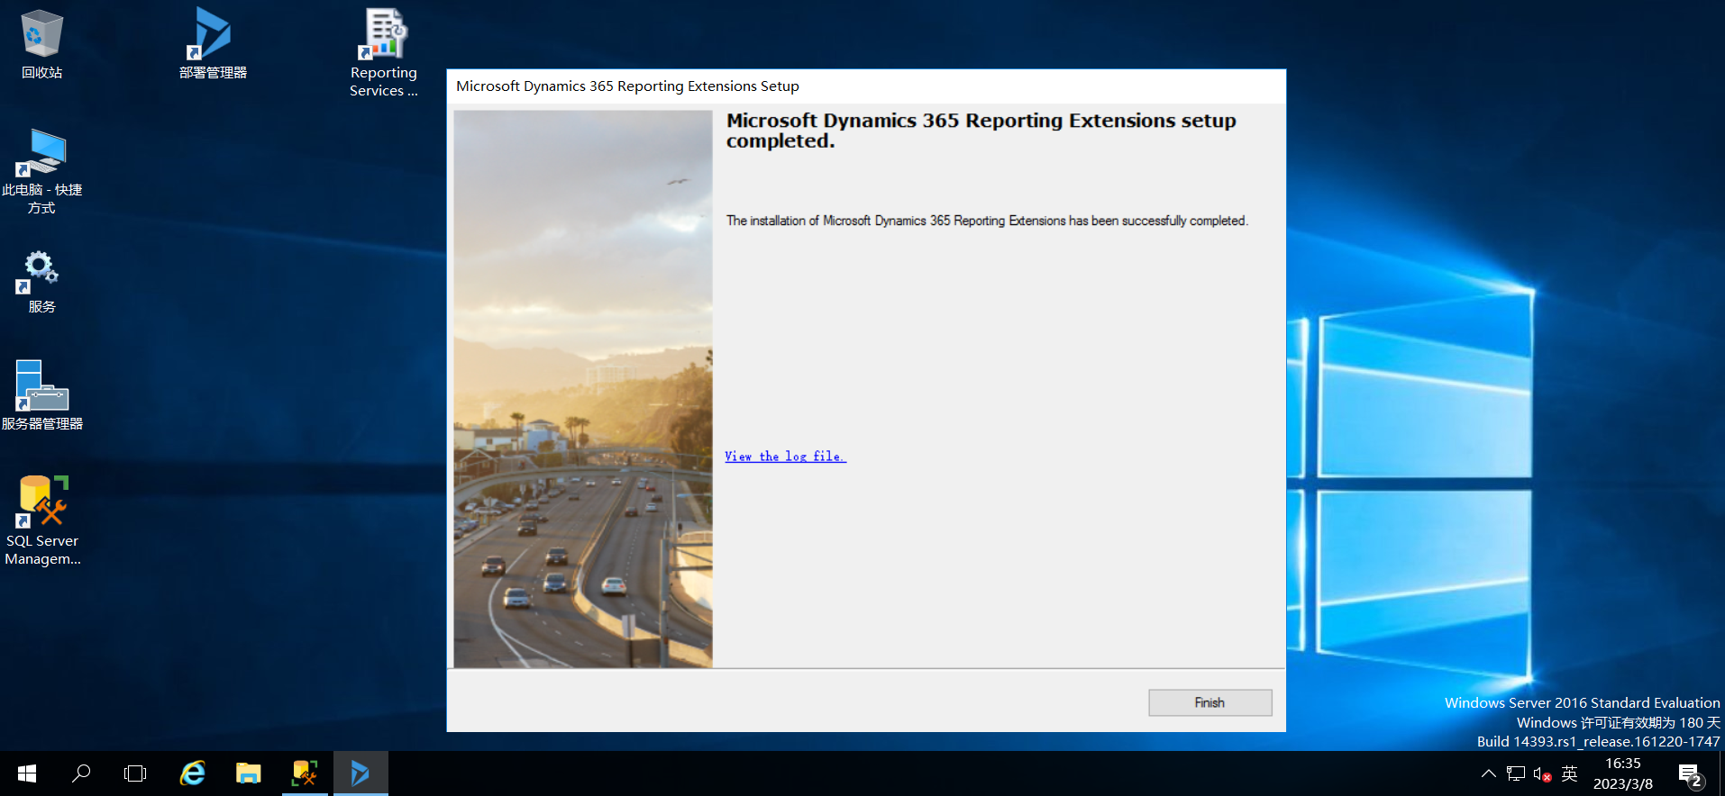The height and width of the screenshot is (796, 1725).
Task: Switch to SQL Server setup taskbar app
Action: pyautogui.click(x=305, y=773)
